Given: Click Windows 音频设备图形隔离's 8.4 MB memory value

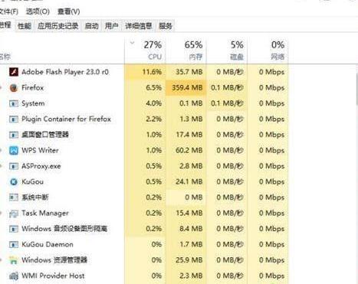Looking at the screenshot, I should tap(191, 229).
